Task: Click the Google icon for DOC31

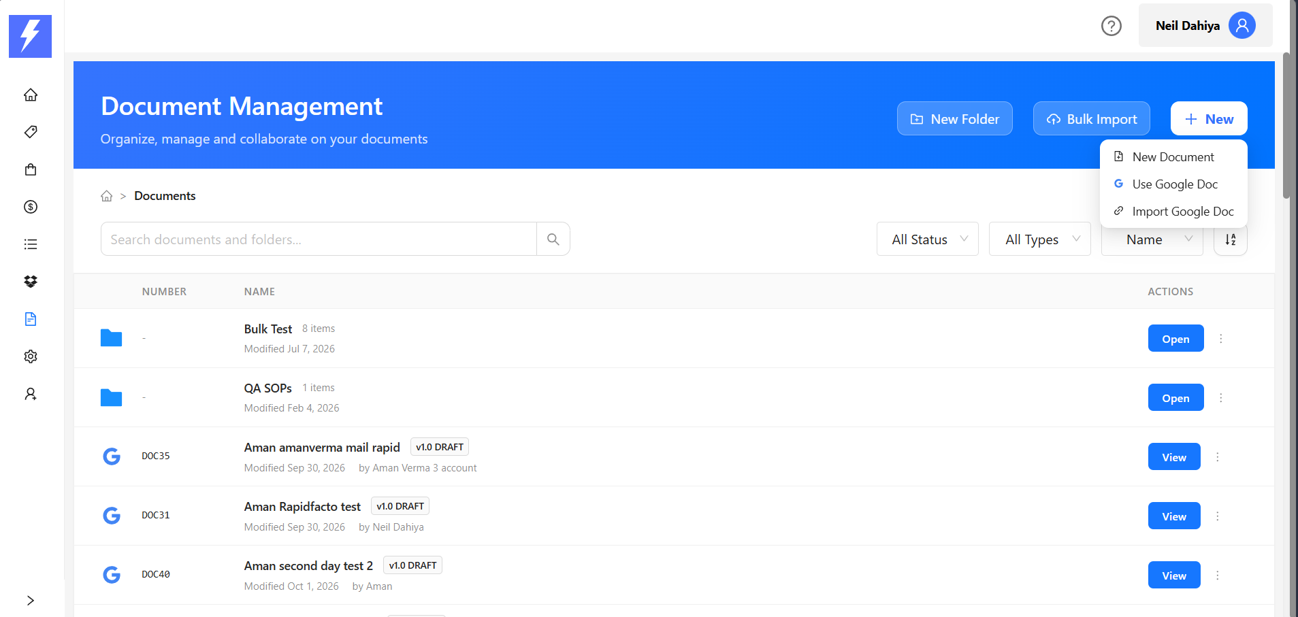Action: click(x=112, y=515)
